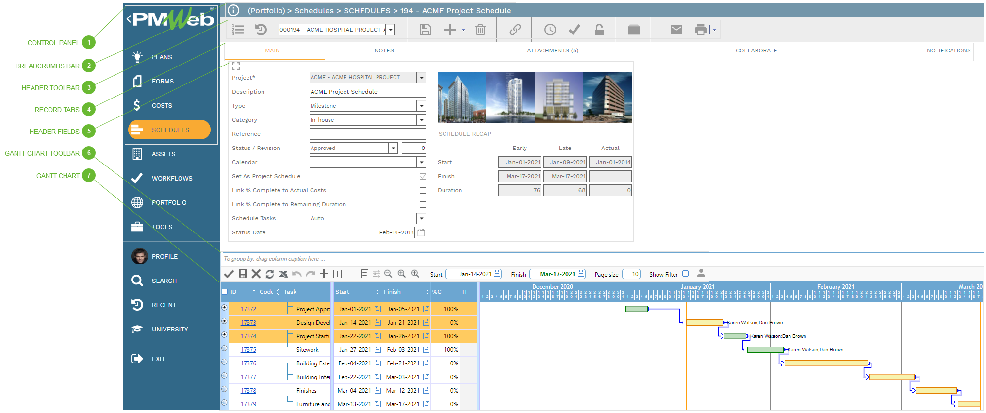This screenshot has height=413, width=986.
Task: Click the link chain icon
Action: tap(515, 30)
